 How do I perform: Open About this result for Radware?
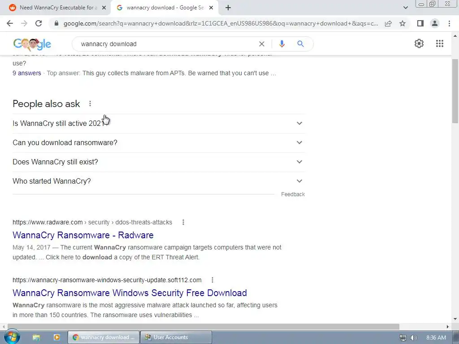tap(183, 222)
